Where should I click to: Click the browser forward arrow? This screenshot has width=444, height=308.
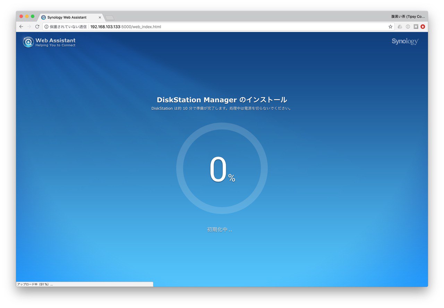pyautogui.click(x=29, y=27)
